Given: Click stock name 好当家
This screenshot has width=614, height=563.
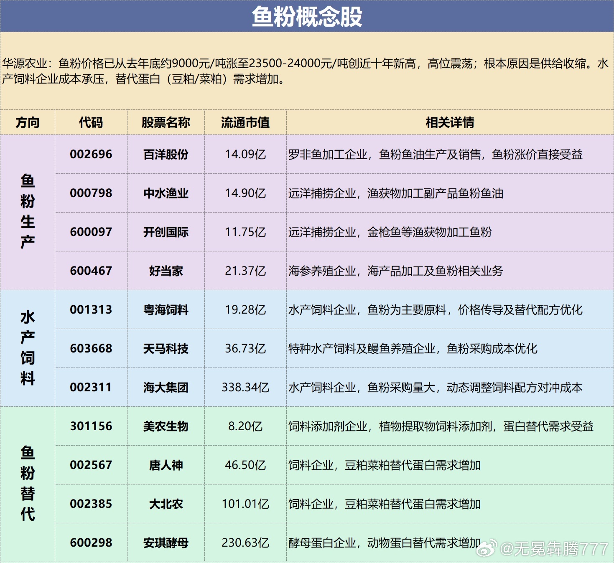Looking at the screenshot, I should pos(166,271).
